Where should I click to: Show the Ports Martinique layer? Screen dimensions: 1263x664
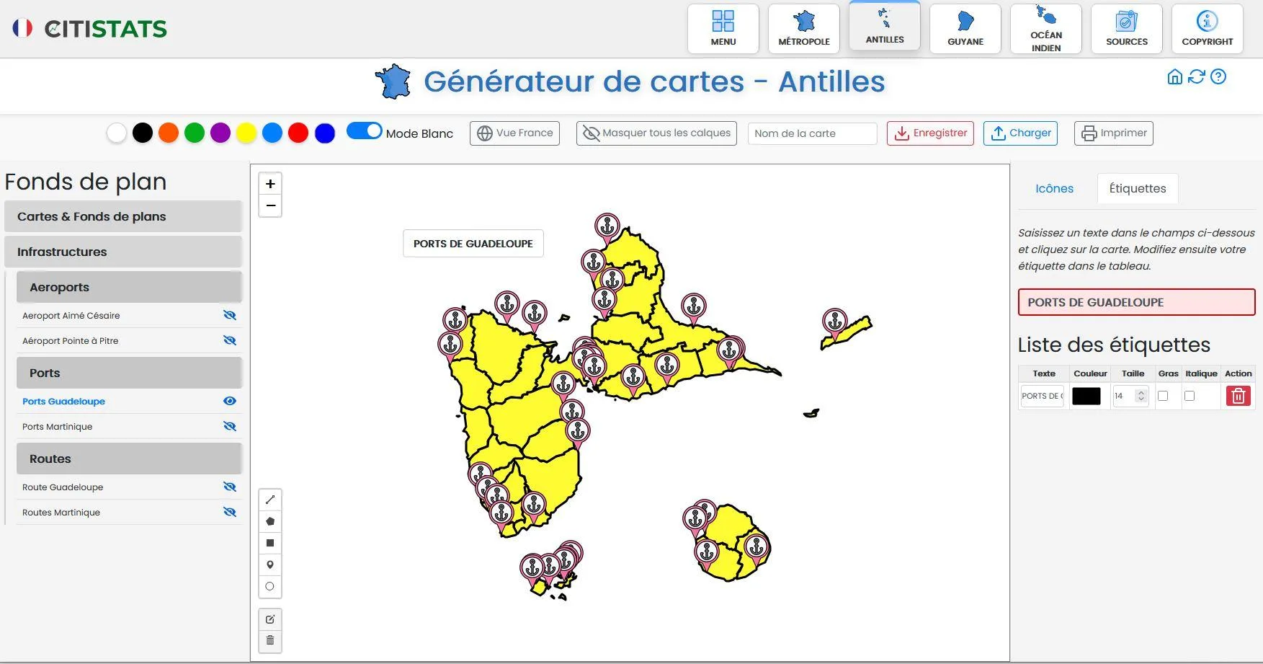[230, 426]
